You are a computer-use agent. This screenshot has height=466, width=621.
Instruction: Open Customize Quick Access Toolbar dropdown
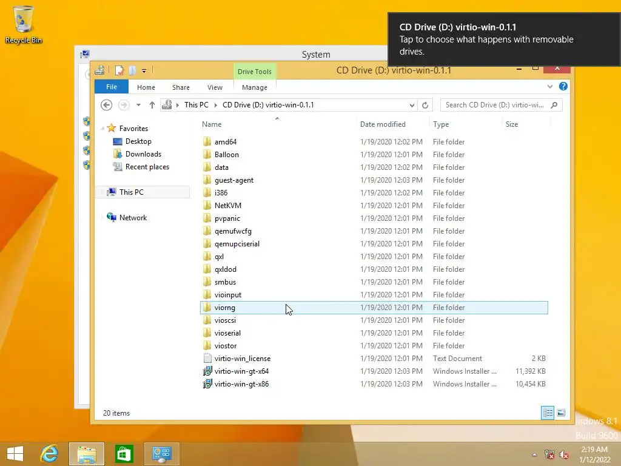point(144,71)
